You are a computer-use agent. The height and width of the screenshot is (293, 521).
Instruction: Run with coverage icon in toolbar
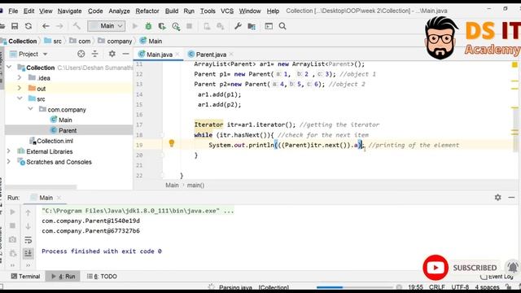pyautogui.click(x=162, y=26)
